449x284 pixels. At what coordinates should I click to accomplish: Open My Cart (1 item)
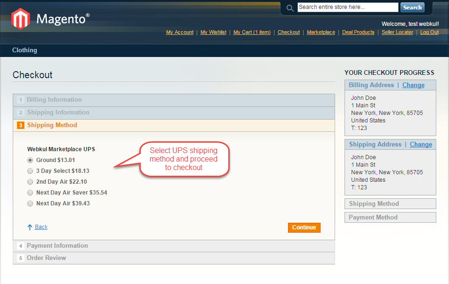[252, 32]
